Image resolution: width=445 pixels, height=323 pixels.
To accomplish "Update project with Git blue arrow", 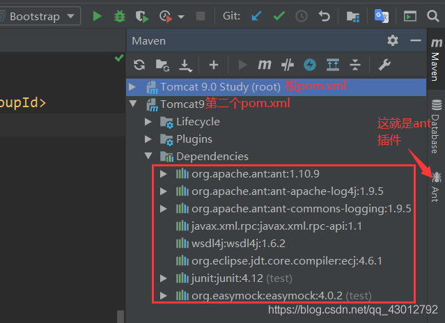I will click(256, 16).
